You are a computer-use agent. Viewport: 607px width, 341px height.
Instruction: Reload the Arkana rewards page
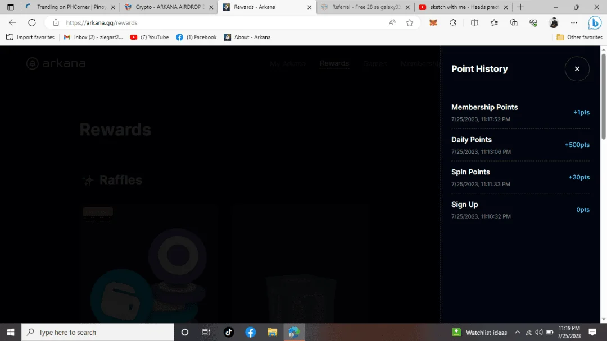coord(31,23)
